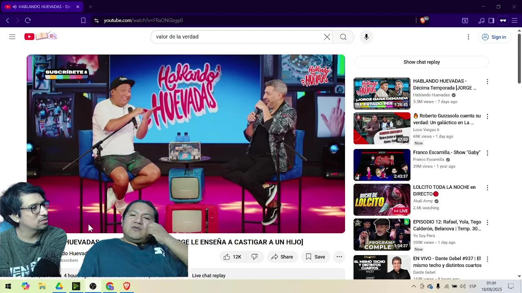Open Chrome from the taskbar
The width and height of the screenshot is (522, 293).
click(x=110, y=286)
